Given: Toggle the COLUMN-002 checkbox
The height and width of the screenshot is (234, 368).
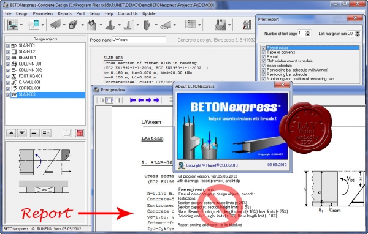Looking at the screenshot, I should [8, 70].
